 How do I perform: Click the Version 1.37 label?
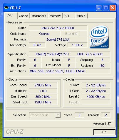(102, 124)
